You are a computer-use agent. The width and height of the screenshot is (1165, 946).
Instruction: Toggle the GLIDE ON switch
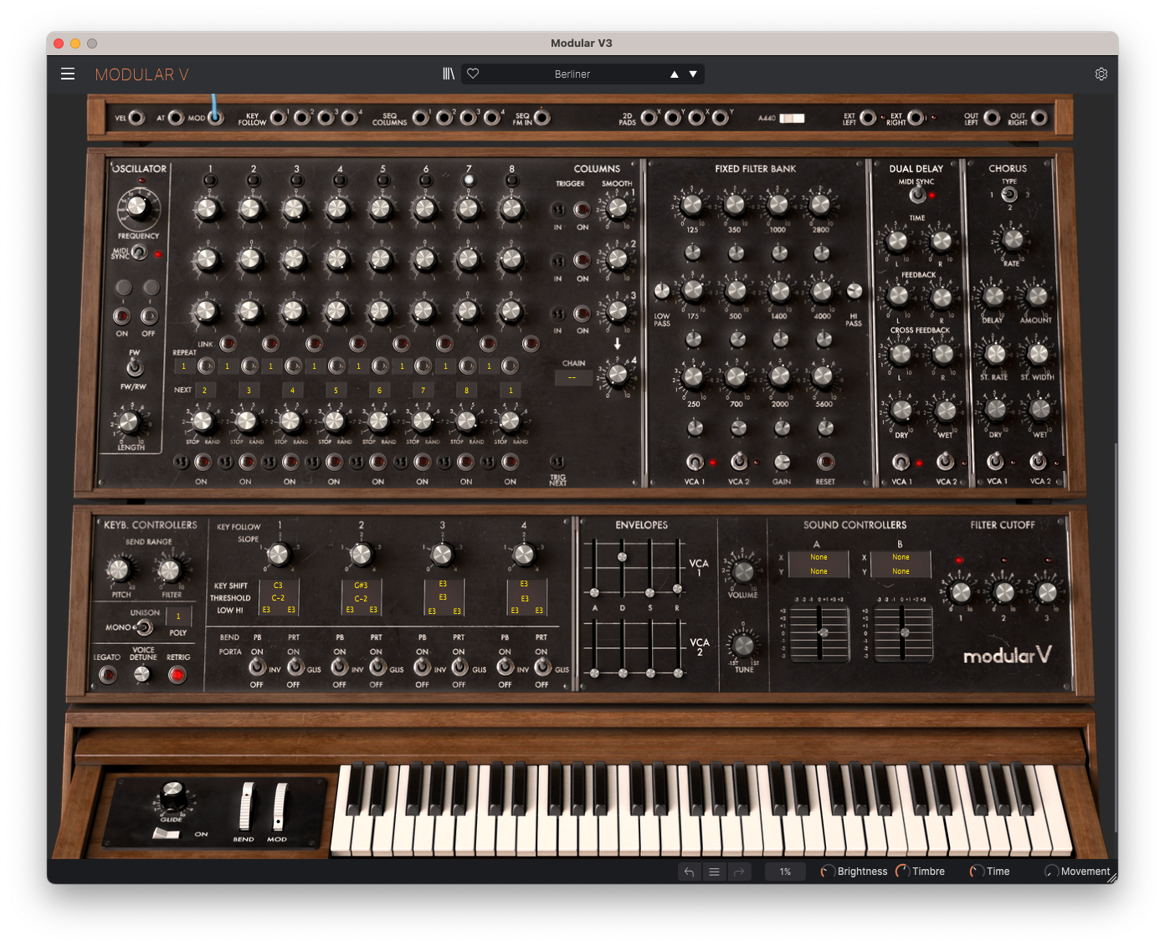point(166,834)
